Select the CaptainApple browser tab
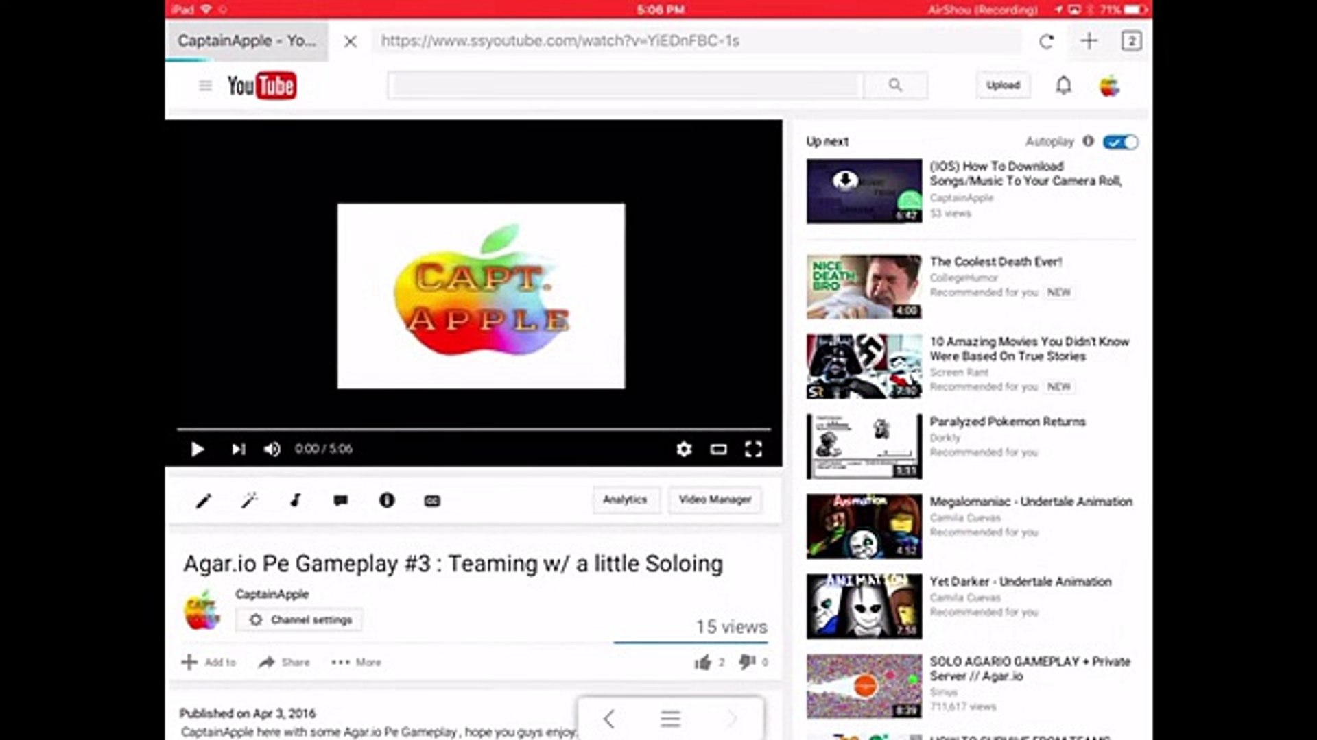Image resolution: width=1317 pixels, height=740 pixels. coord(247,41)
